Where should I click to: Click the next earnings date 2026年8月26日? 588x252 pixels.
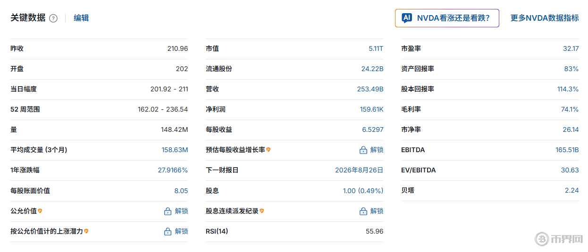click(x=359, y=170)
